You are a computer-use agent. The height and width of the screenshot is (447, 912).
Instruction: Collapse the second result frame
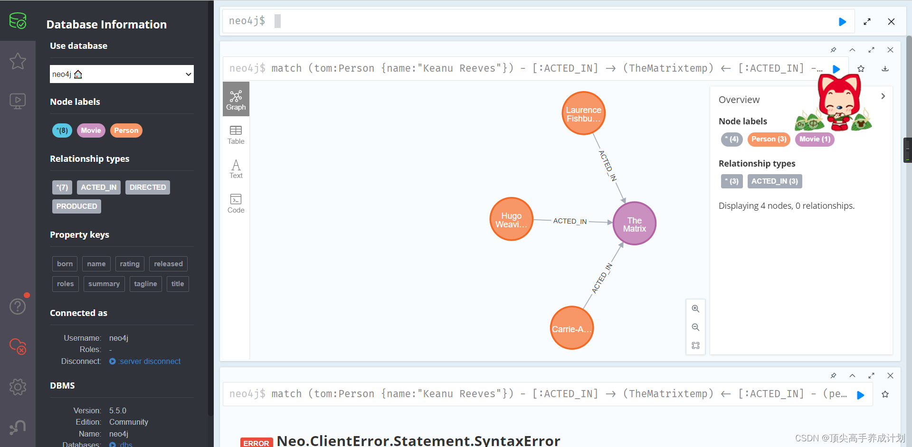click(x=852, y=376)
